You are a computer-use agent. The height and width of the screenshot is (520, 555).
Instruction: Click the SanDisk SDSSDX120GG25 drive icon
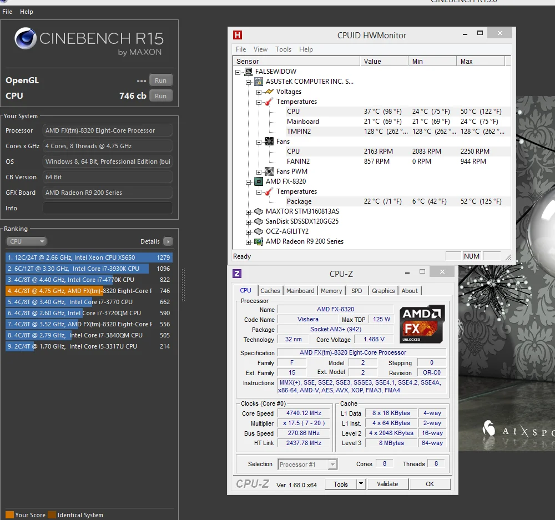[x=259, y=221]
